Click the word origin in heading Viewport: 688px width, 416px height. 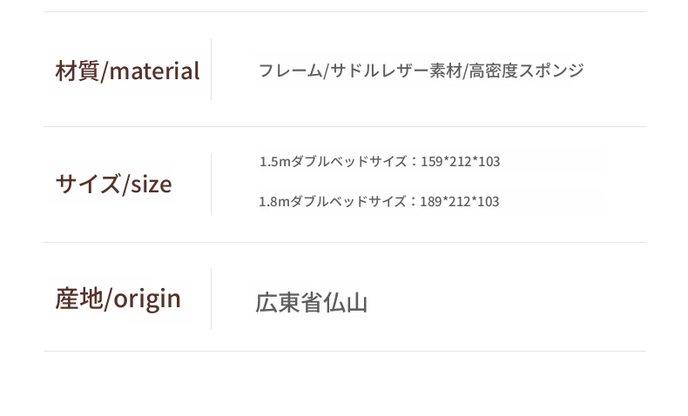[147, 300]
